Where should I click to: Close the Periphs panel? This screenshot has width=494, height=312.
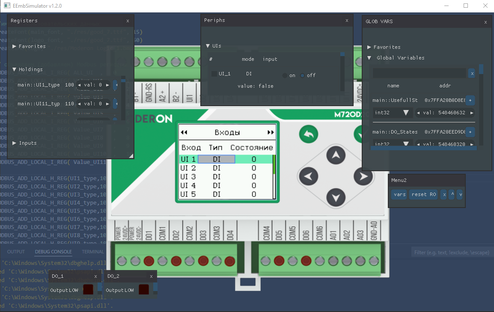(347, 21)
